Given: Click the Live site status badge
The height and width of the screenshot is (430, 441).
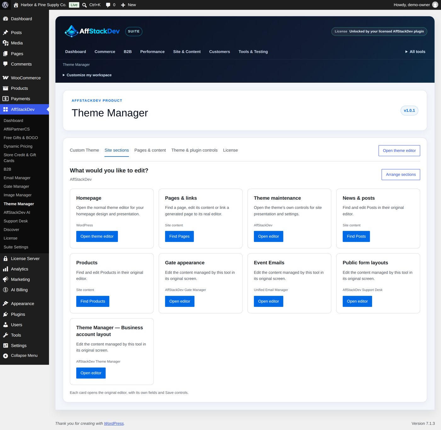Looking at the screenshot, I should click(74, 5).
